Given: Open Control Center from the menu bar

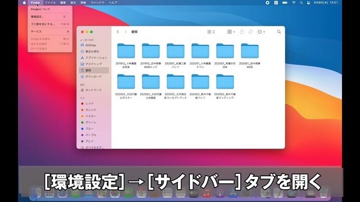Looking at the screenshot, I should click(x=309, y=2).
